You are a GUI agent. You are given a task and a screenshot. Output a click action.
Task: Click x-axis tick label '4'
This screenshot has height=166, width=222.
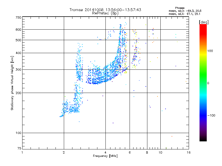(105, 152)
